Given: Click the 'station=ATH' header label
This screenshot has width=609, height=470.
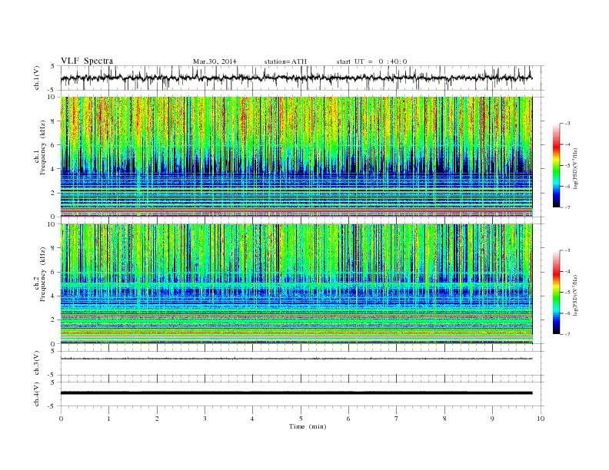Looking at the screenshot, I should pyautogui.click(x=285, y=61).
